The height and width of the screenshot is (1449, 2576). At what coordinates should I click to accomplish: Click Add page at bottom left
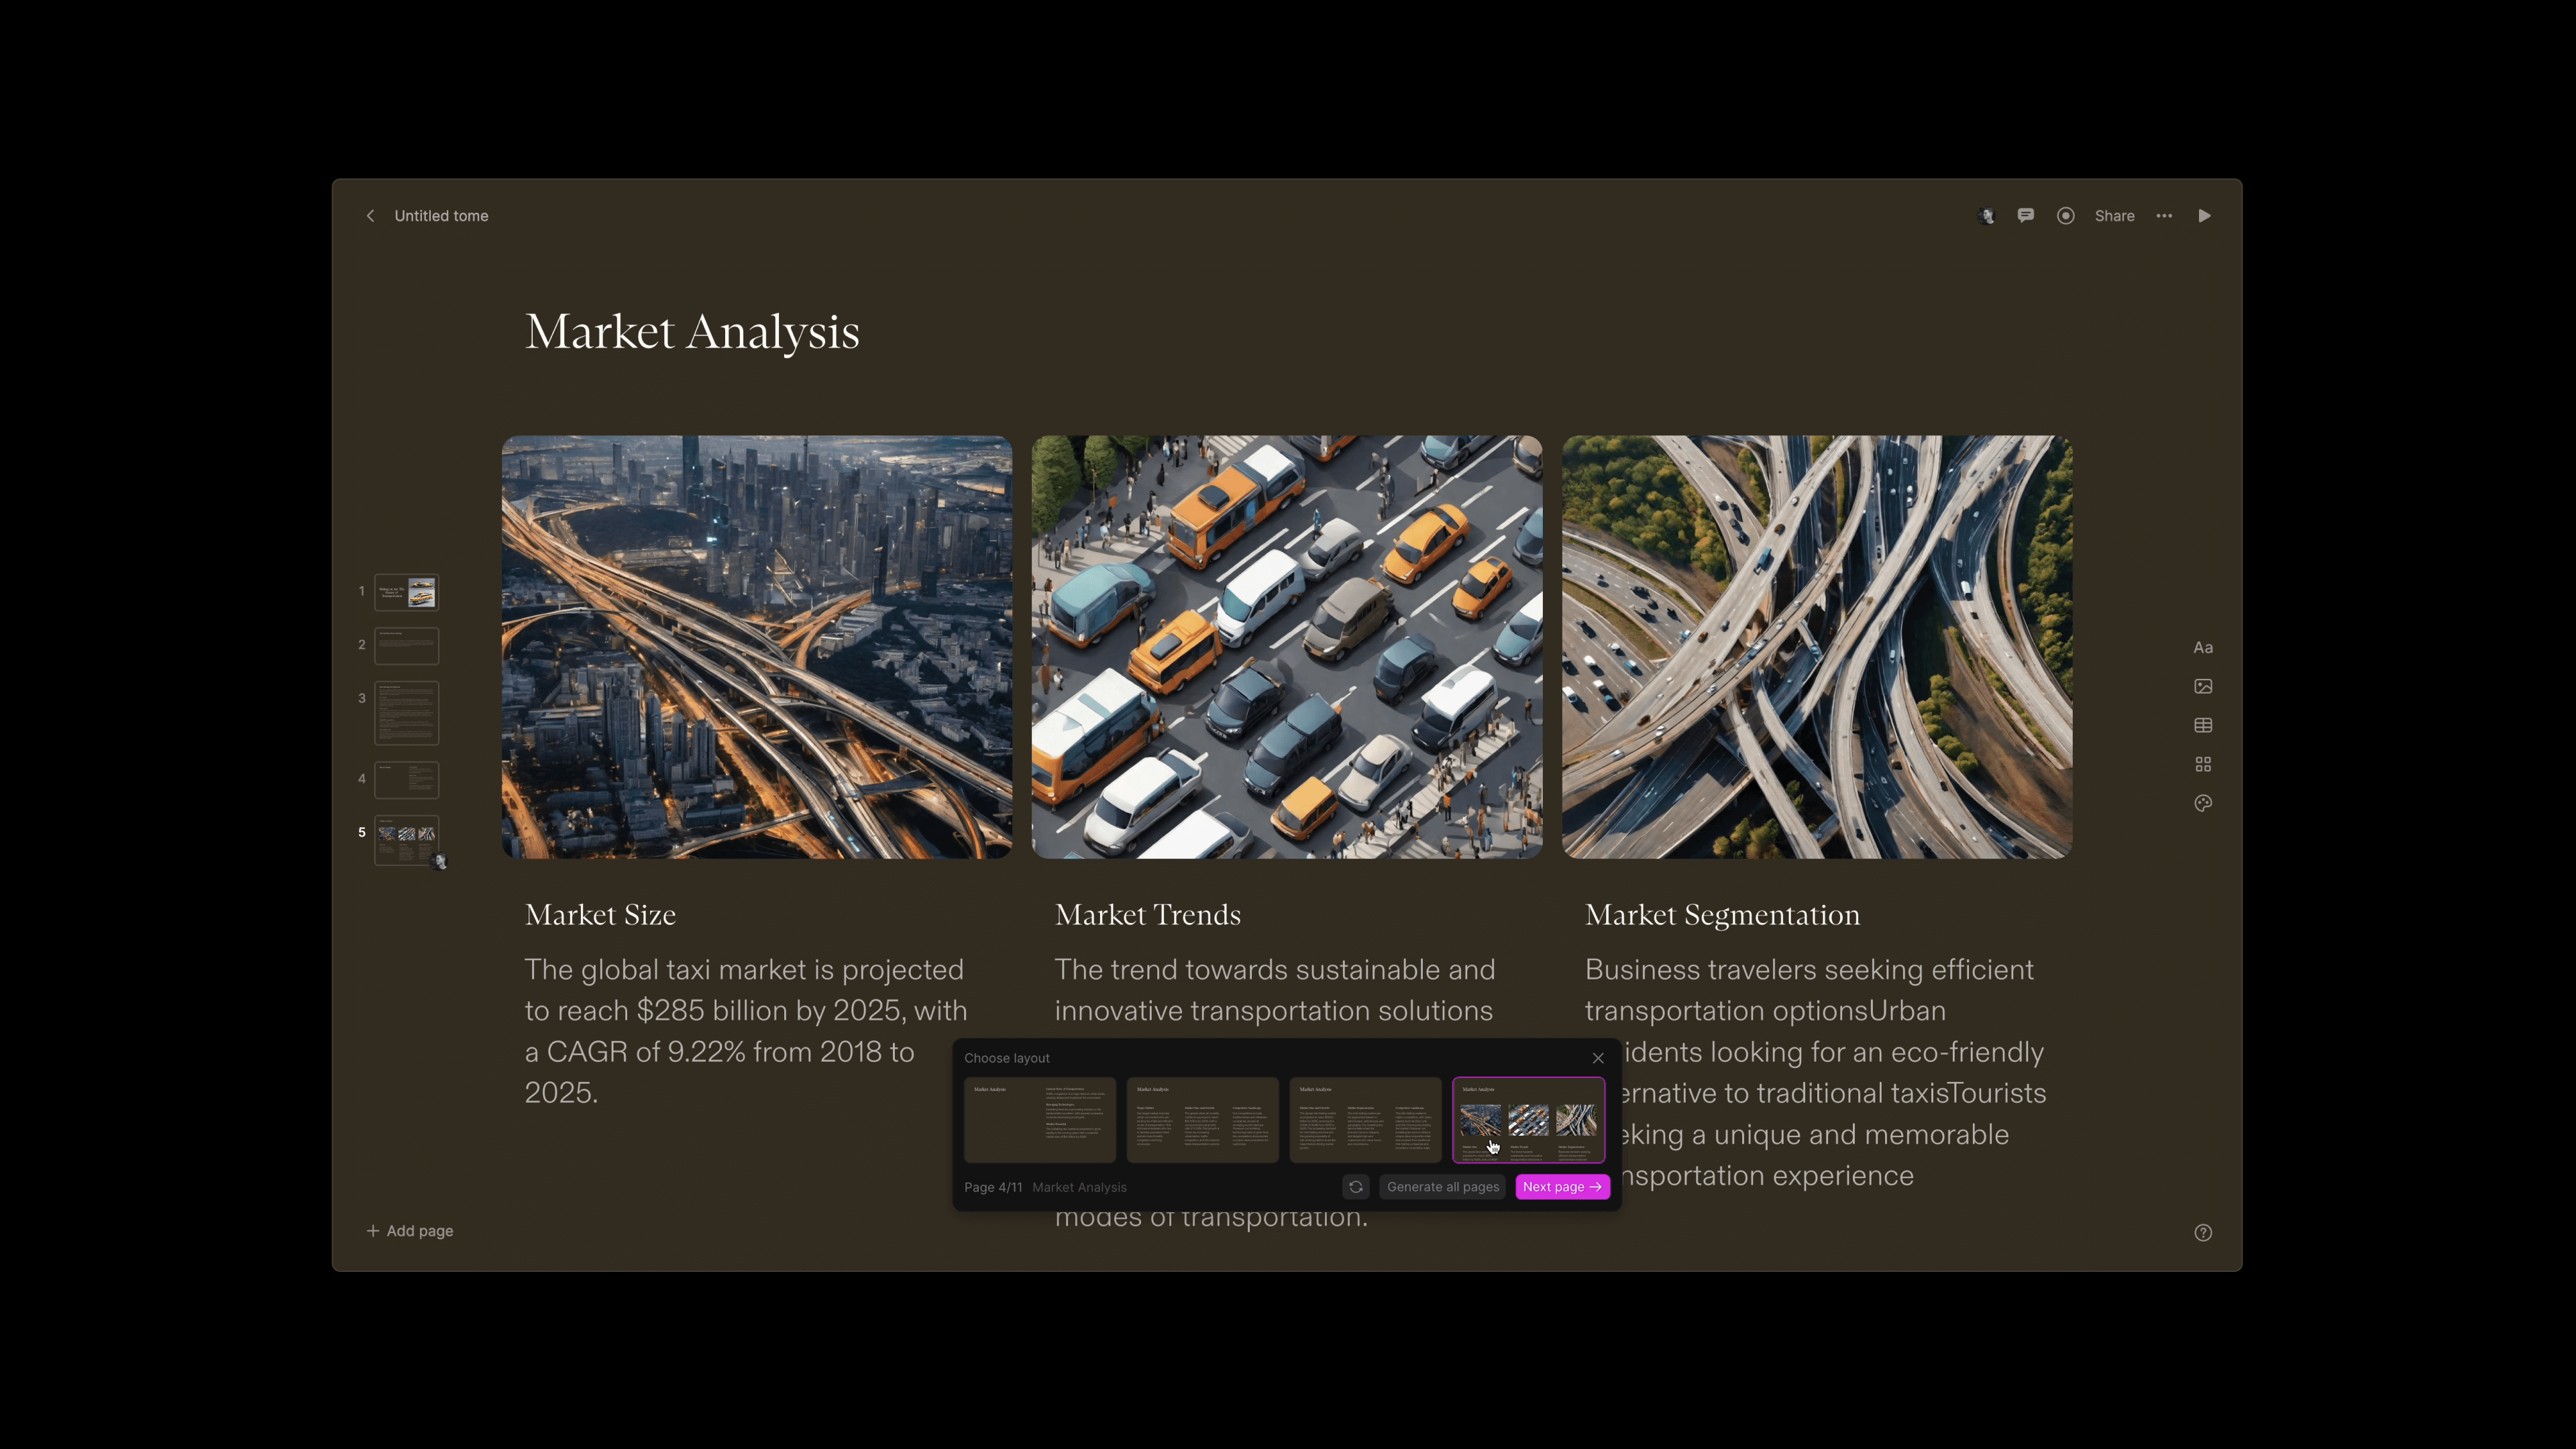click(410, 1231)
